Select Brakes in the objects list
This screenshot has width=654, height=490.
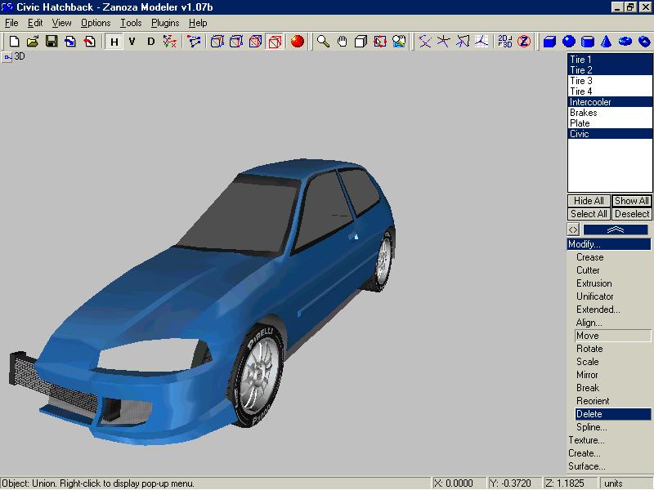click(584, 113)
